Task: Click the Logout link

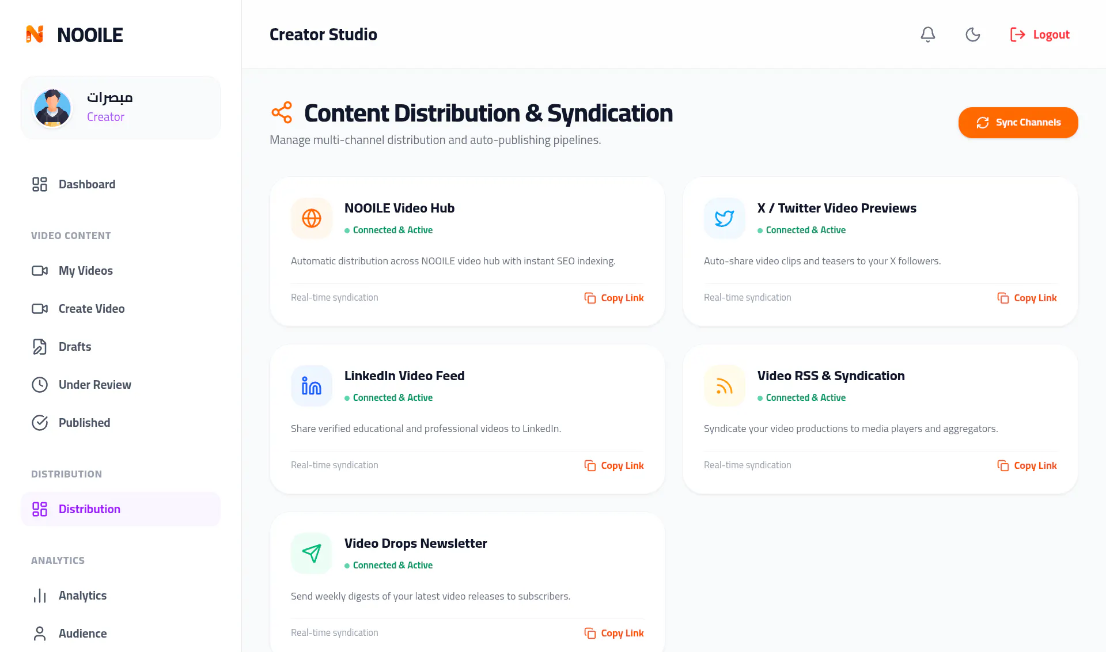Action: tap(1040, 35)
